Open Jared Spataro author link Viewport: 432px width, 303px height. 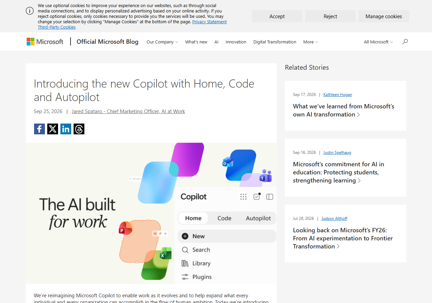(x=128, y=111)
